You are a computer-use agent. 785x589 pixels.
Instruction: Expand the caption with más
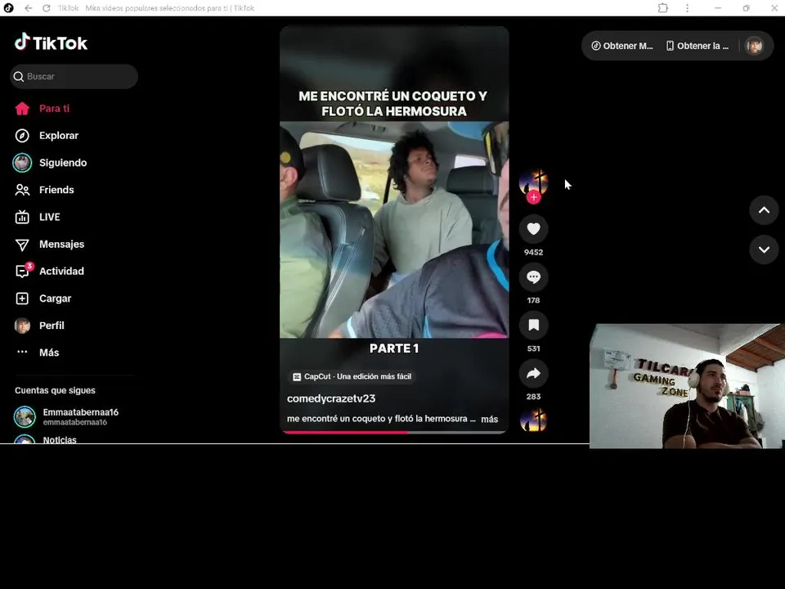point(489,419)
